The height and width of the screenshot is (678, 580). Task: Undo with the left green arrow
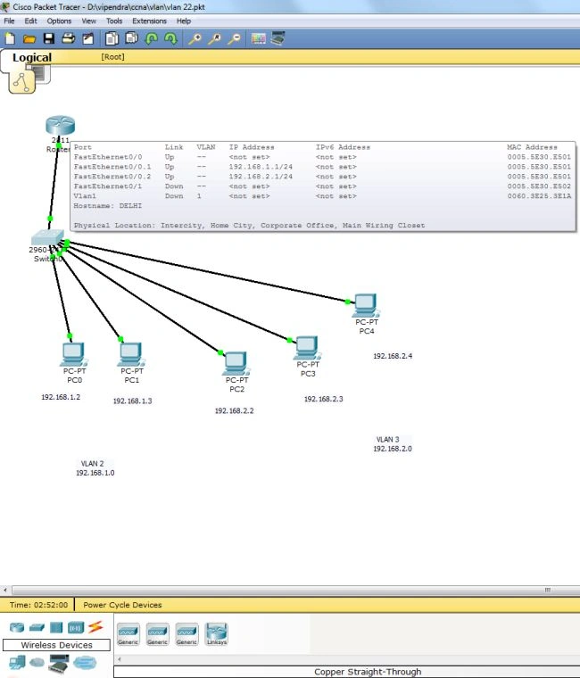[152, 39]
